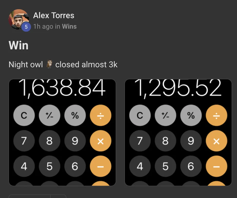Viewport: 237px width, 198px height.
Task: Open the Wins category link
Action: (x=69, y=26)
